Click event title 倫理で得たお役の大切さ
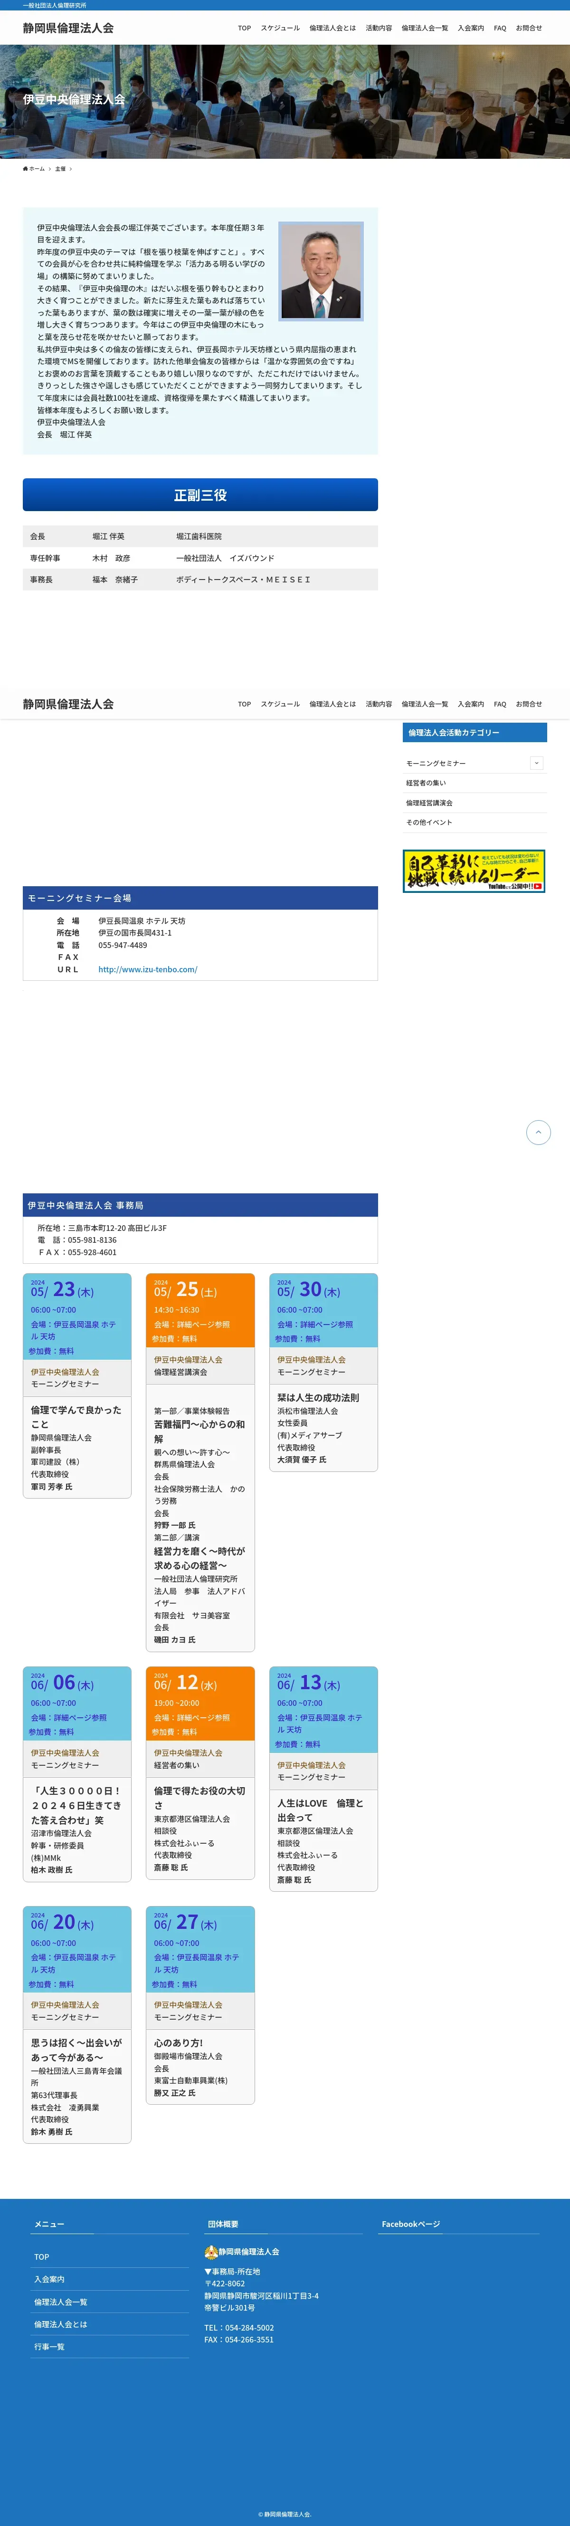Screen dimensions: 570x2526 click(200, 1799)
